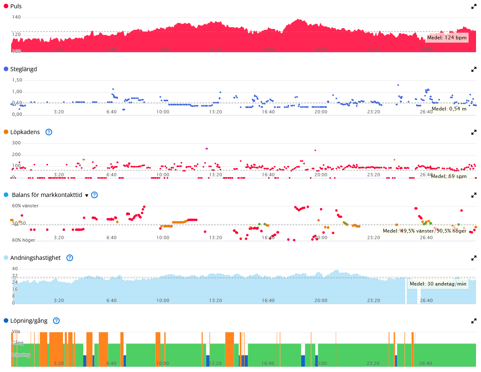
Task: Click the 20:00 time mark in Andningshastighet chart
Action: click(x=321, y=300)
